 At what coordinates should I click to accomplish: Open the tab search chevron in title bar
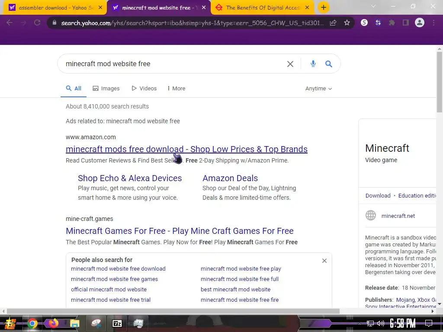point(373,6)
